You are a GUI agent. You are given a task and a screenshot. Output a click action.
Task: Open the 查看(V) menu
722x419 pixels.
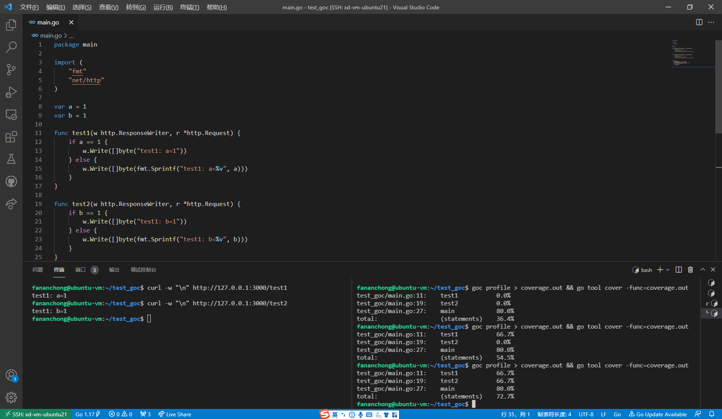pyautogui.click(x=109, y=7)
